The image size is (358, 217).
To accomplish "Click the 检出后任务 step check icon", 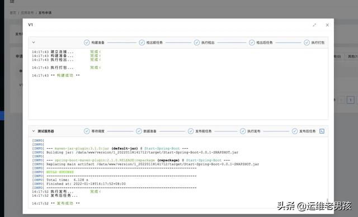I will (252, 43).
